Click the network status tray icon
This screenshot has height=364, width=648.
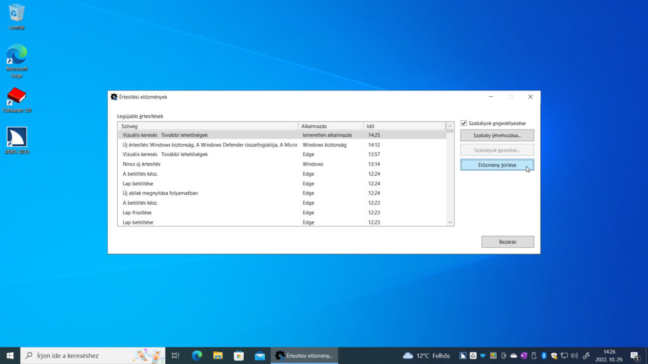(x=564, y=355)
